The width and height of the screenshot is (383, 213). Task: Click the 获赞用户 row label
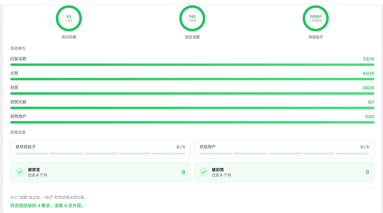coord(18,116)
